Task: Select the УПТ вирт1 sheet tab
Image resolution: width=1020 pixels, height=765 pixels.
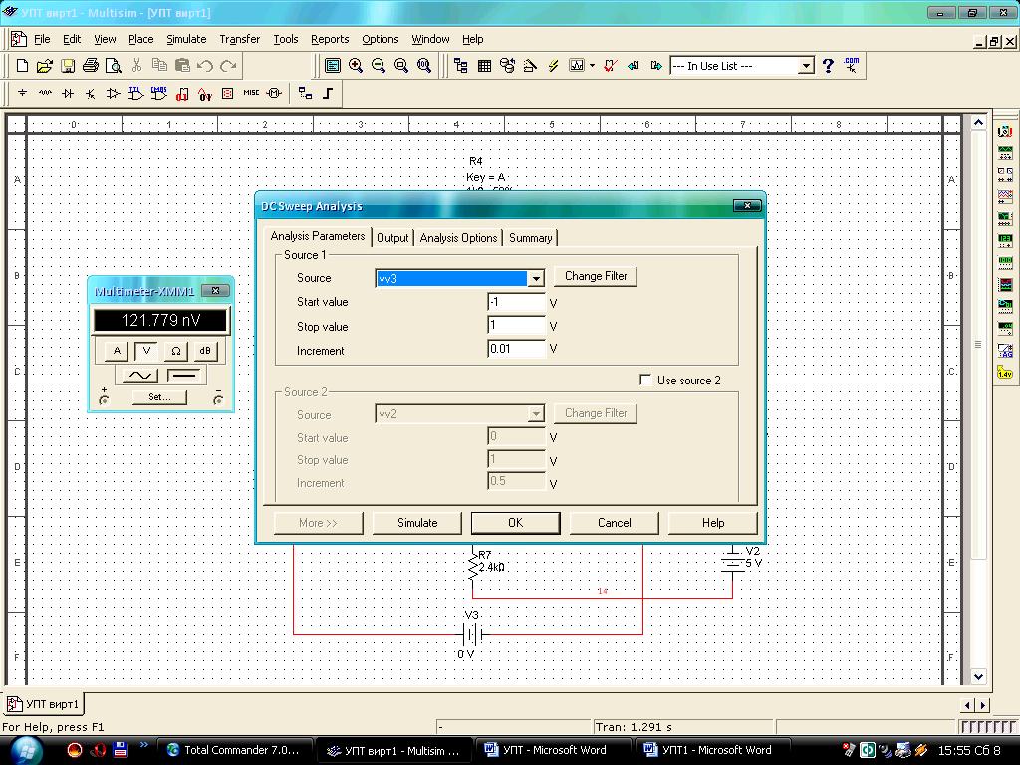Action: (44, 704)
